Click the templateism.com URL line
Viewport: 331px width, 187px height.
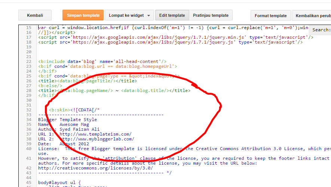(85, 134)
